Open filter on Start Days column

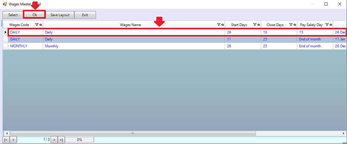click(x=255, y=25)
